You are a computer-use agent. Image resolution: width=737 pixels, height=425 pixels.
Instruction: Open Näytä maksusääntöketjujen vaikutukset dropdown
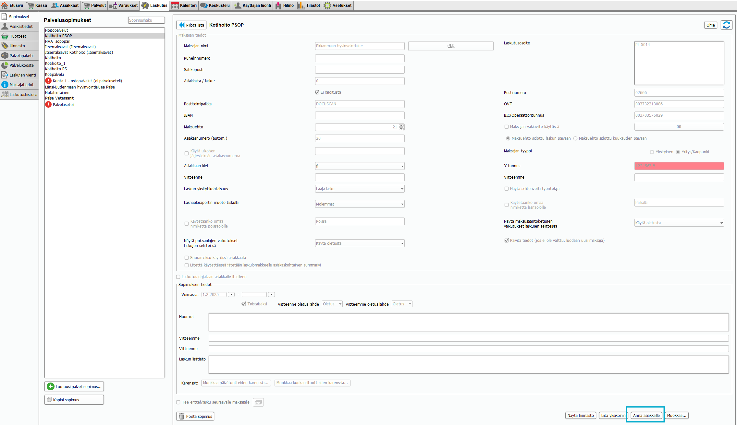[679, 223]
